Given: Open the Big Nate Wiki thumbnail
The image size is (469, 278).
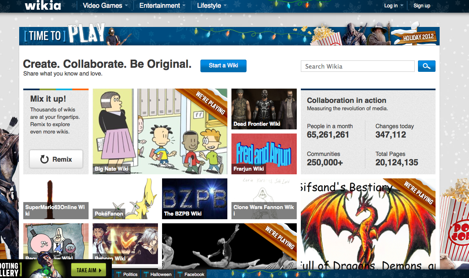Looking at the screenshot, I should (160, 131).
